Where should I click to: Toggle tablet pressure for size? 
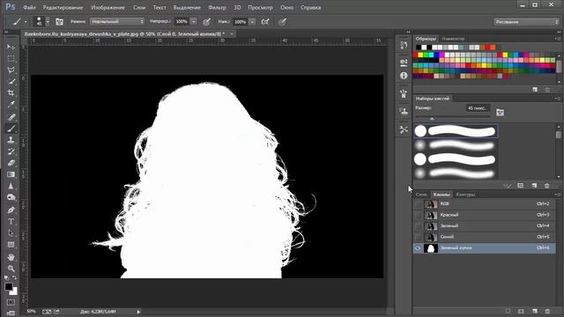coord(282,22)
